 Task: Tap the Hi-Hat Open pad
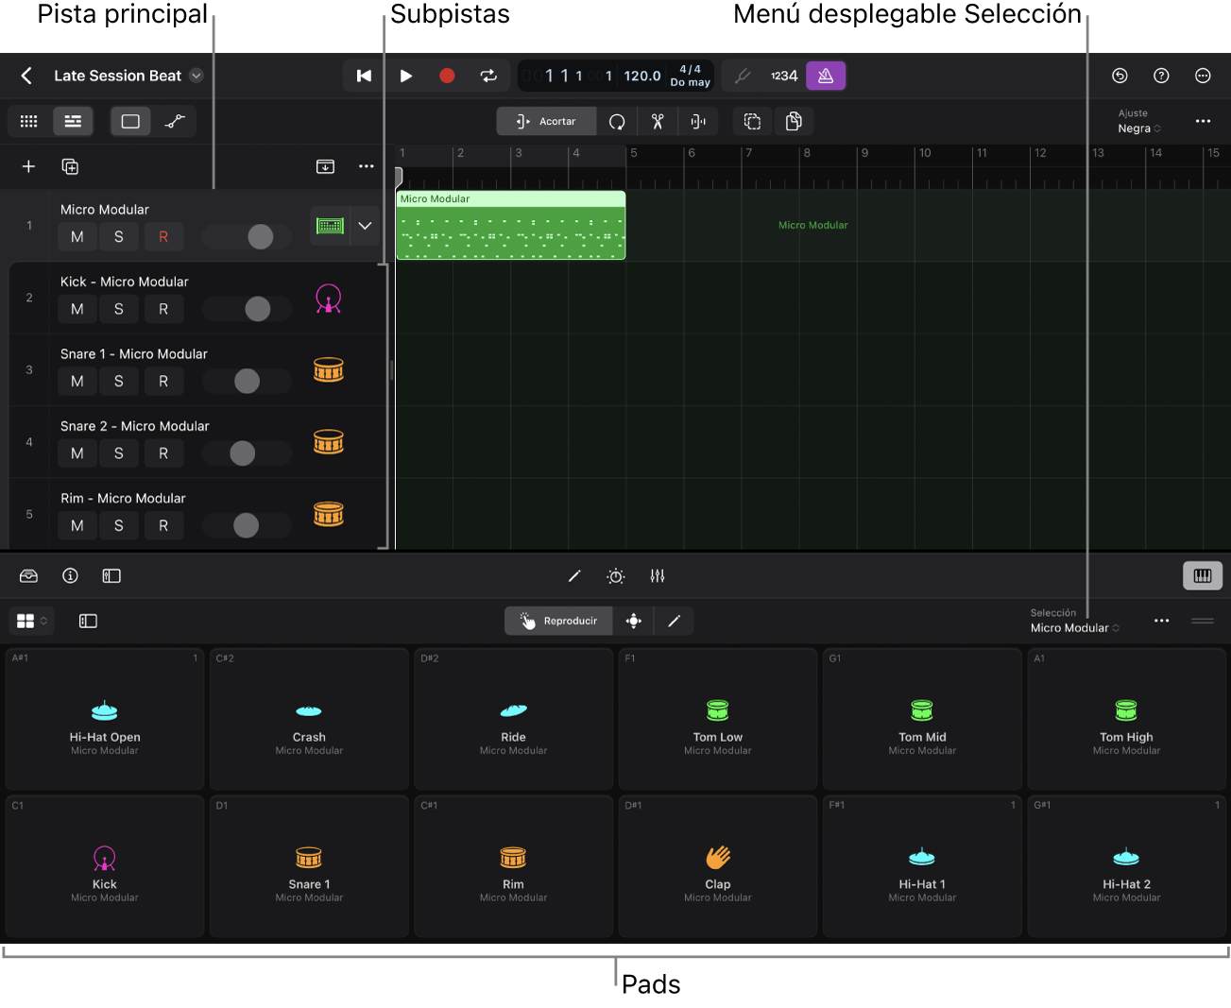[104, 718]
